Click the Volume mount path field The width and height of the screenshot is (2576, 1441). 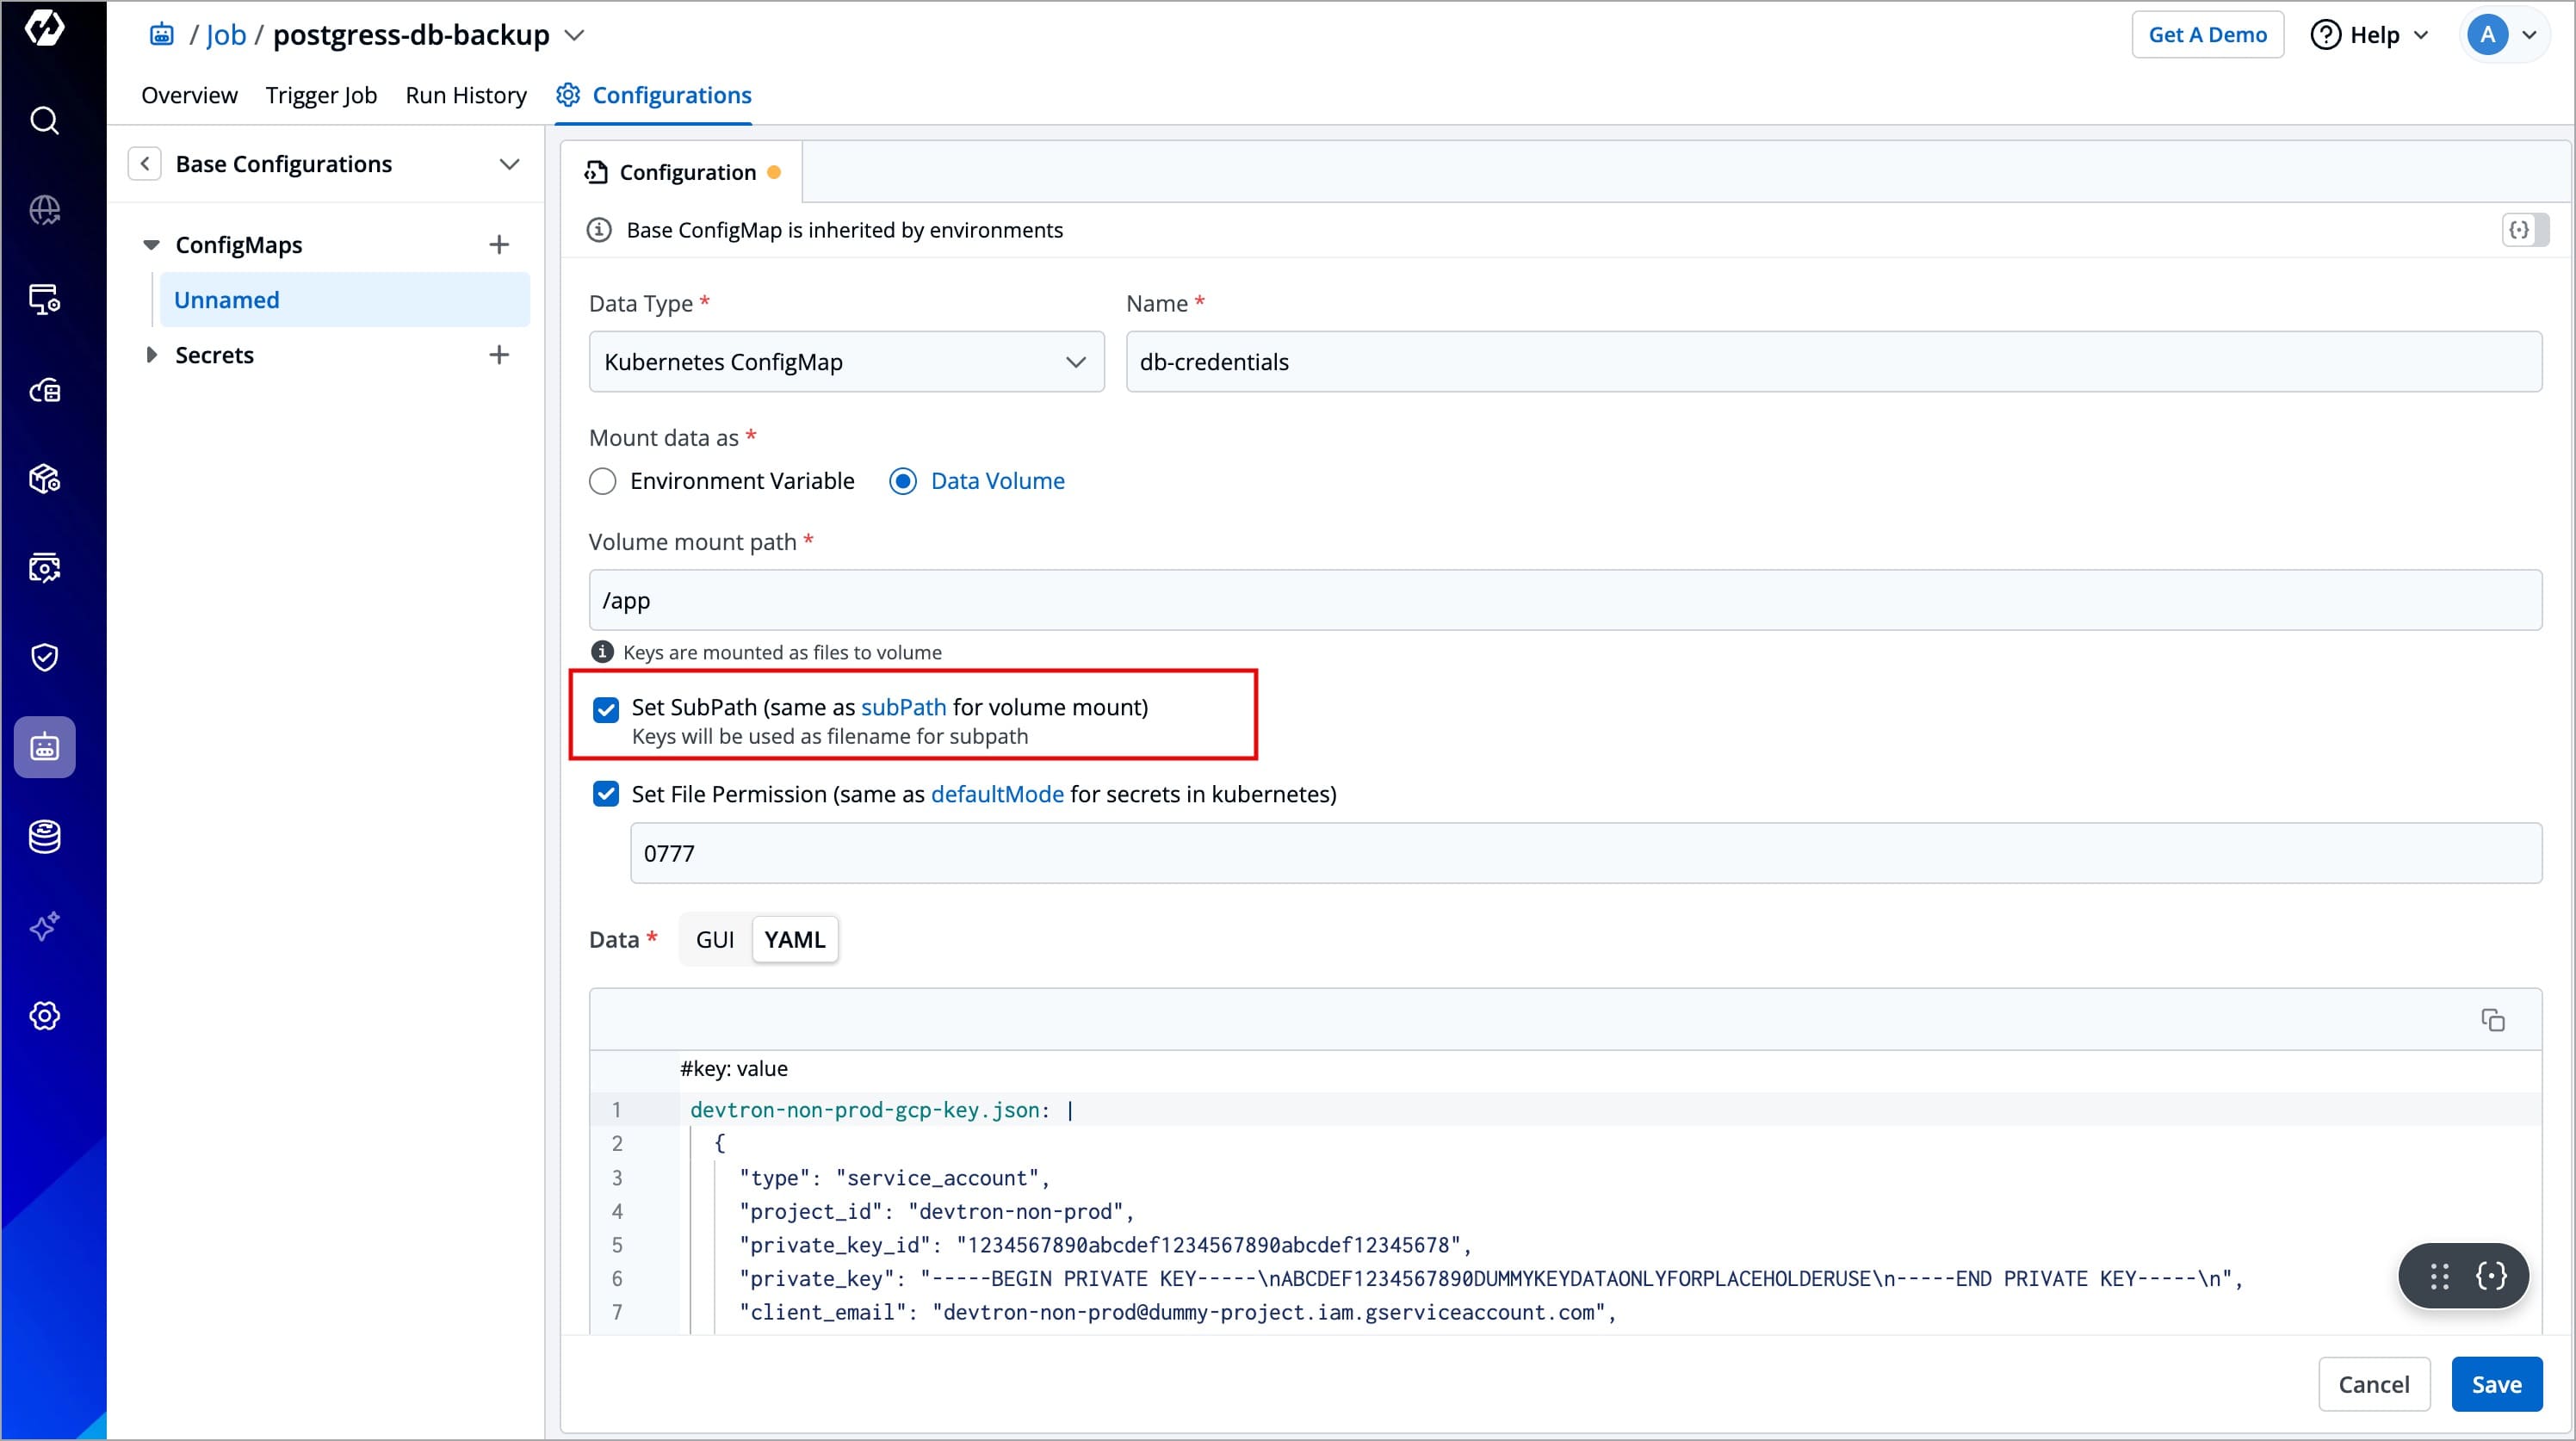tap(1565, 600)
